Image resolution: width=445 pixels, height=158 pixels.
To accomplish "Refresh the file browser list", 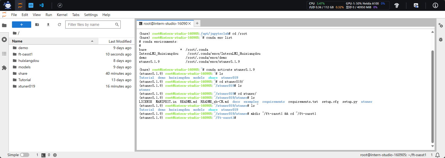I will pos(59,25).
